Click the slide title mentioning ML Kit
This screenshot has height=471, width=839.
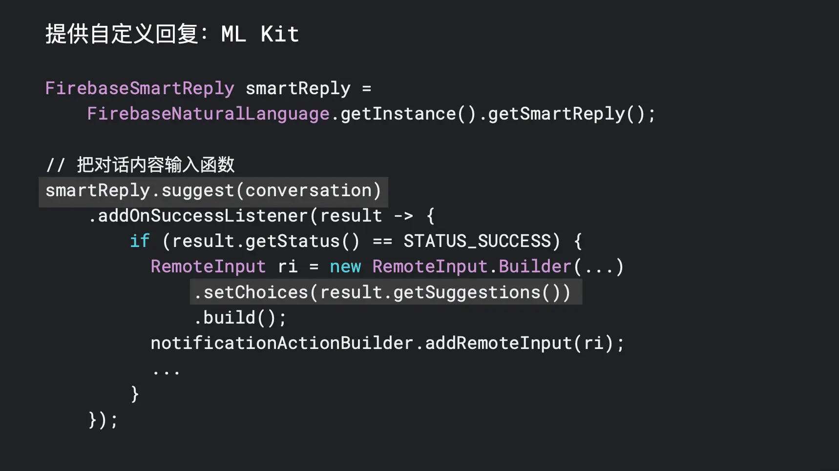click(x=172, y=34)
